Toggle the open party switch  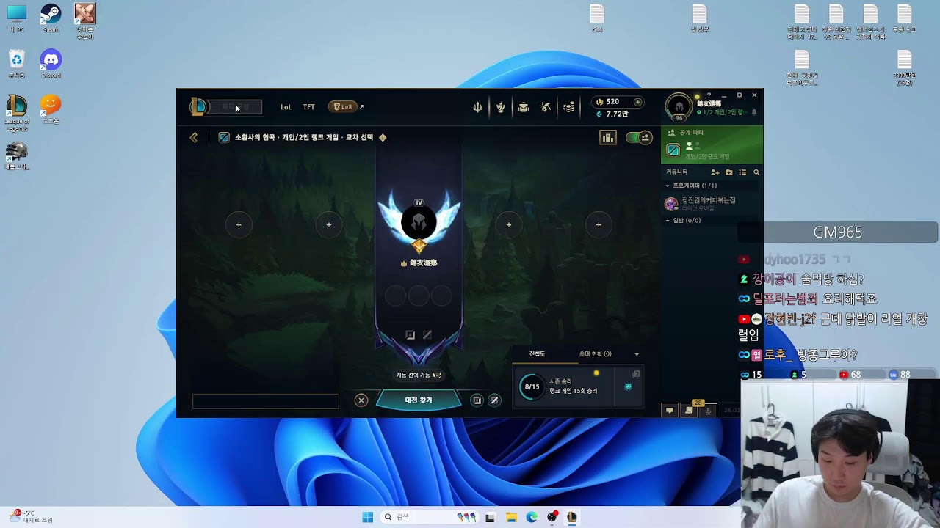coord(639,137)
